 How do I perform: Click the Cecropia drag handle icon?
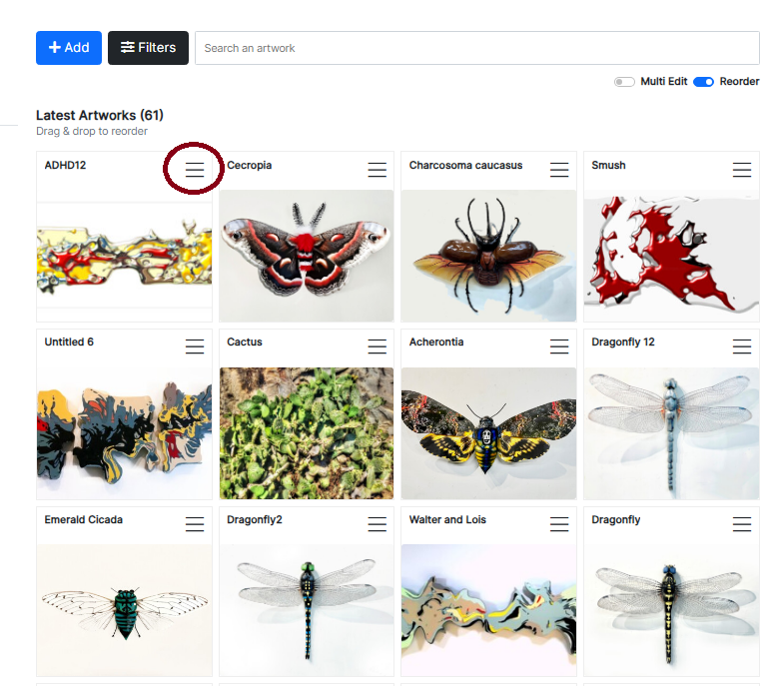point(377,170)
